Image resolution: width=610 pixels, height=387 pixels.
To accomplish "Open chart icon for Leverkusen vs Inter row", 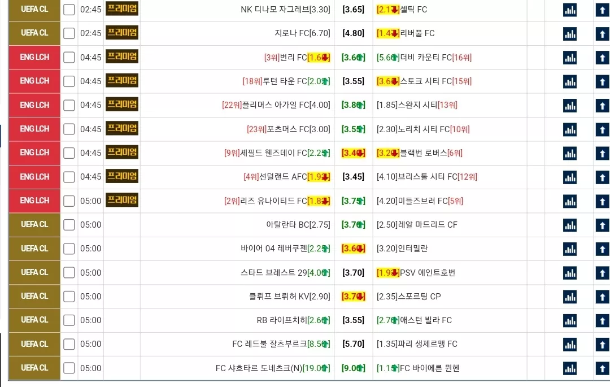I will coord(570,249).
